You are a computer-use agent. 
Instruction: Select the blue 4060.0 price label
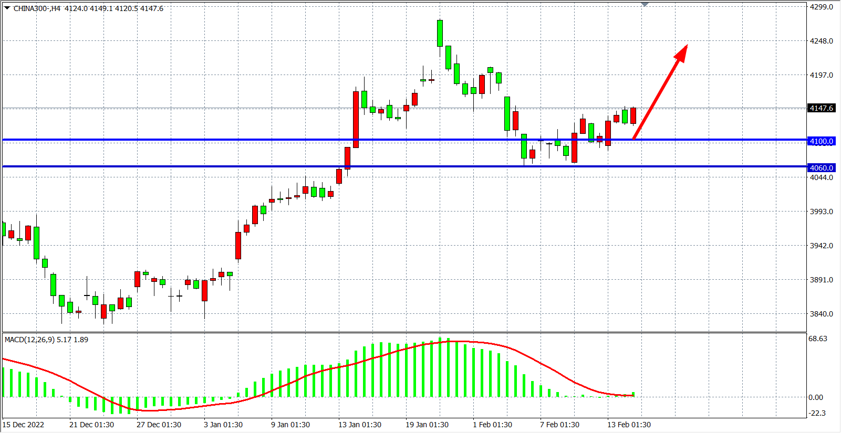(821, 168)
